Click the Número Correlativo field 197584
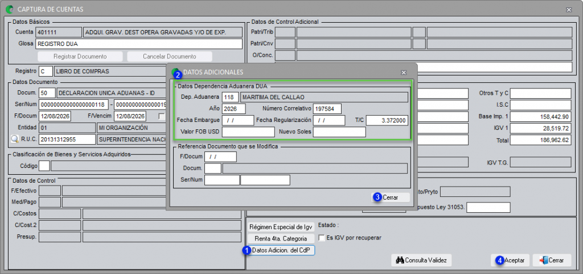The image size is (583, 274). 327,109
